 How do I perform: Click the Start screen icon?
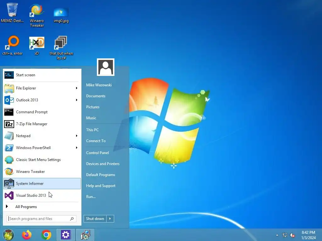coord(9,75)
